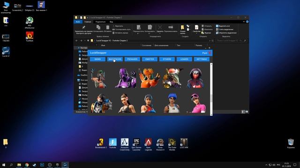Open the Epic Games Launcher shortcut

pyautogui.click(x=136, y=145)
